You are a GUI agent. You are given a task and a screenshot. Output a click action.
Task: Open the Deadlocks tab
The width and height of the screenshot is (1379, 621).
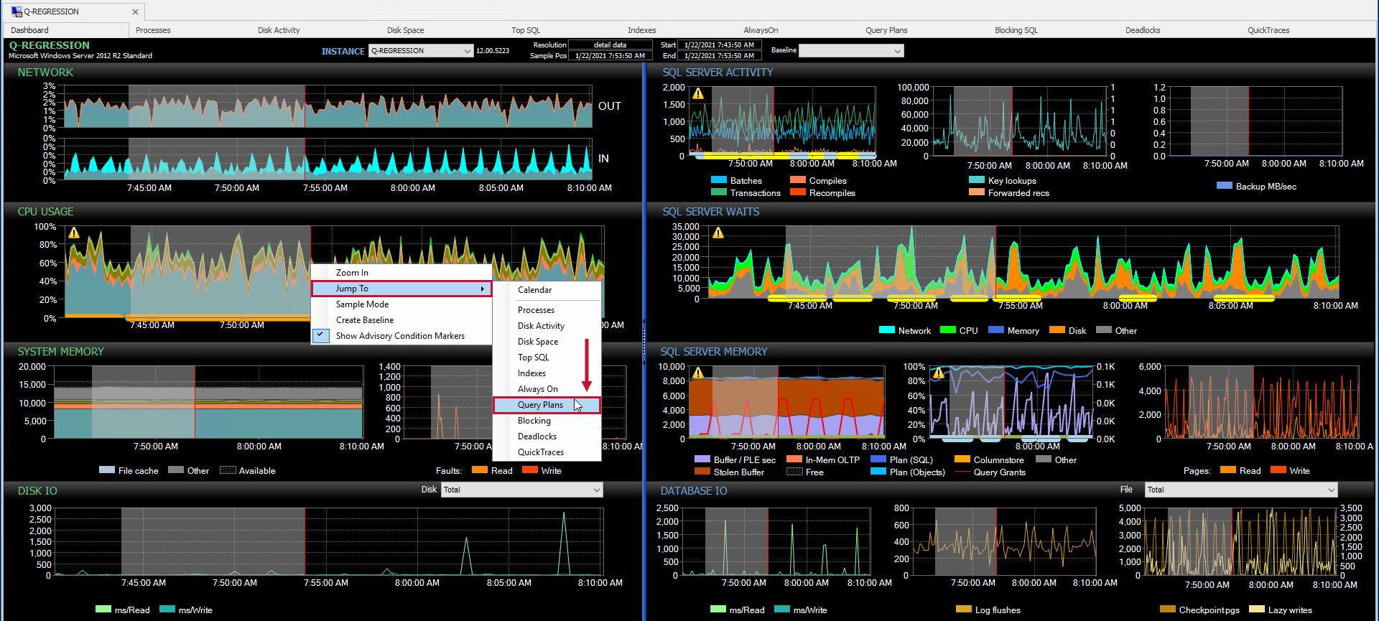(x=1143, y=30)
